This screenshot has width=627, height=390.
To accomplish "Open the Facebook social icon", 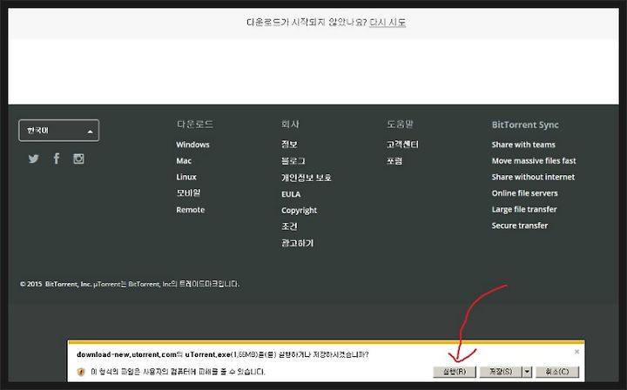I will click(57, 158).
